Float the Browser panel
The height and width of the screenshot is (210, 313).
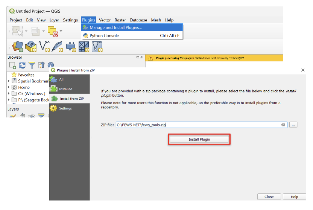138,57
